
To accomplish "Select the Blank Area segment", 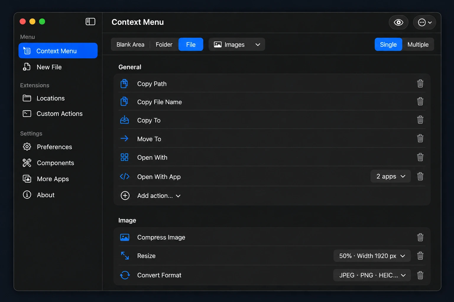I will pos(130,45).
